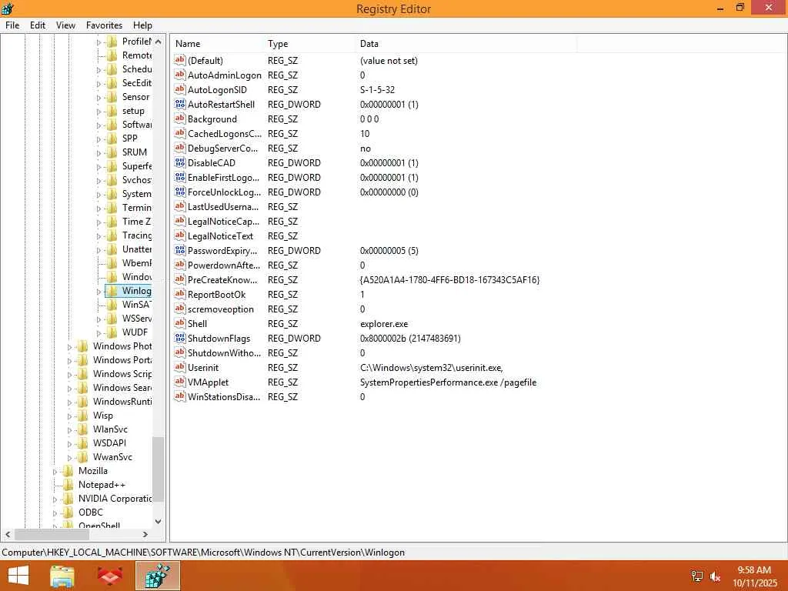This screenshot has width=788, height=591.
Task: Expand the WUDF key
Action: click(98, 332)
